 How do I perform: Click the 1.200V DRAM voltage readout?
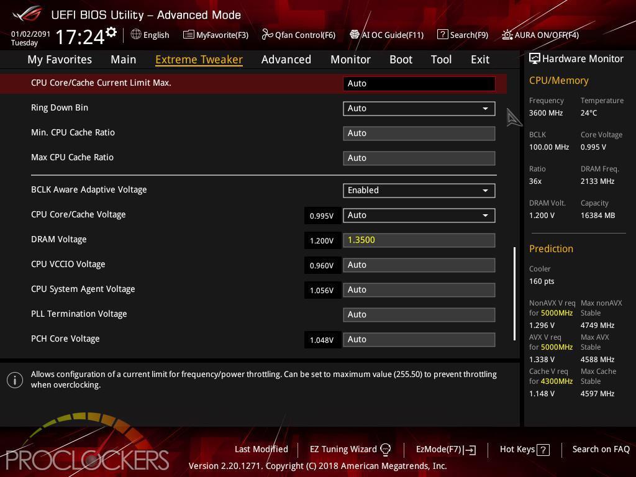pyautogui.click(x=322, y=240)
